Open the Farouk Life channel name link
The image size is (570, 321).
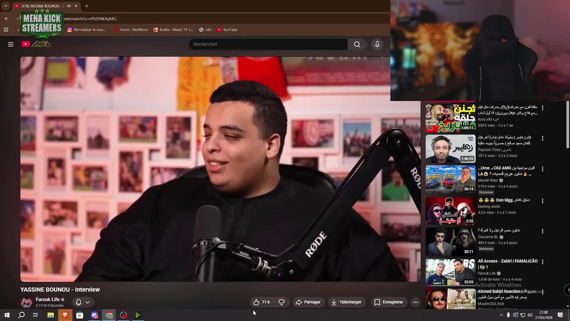click(x=48, y=300)
